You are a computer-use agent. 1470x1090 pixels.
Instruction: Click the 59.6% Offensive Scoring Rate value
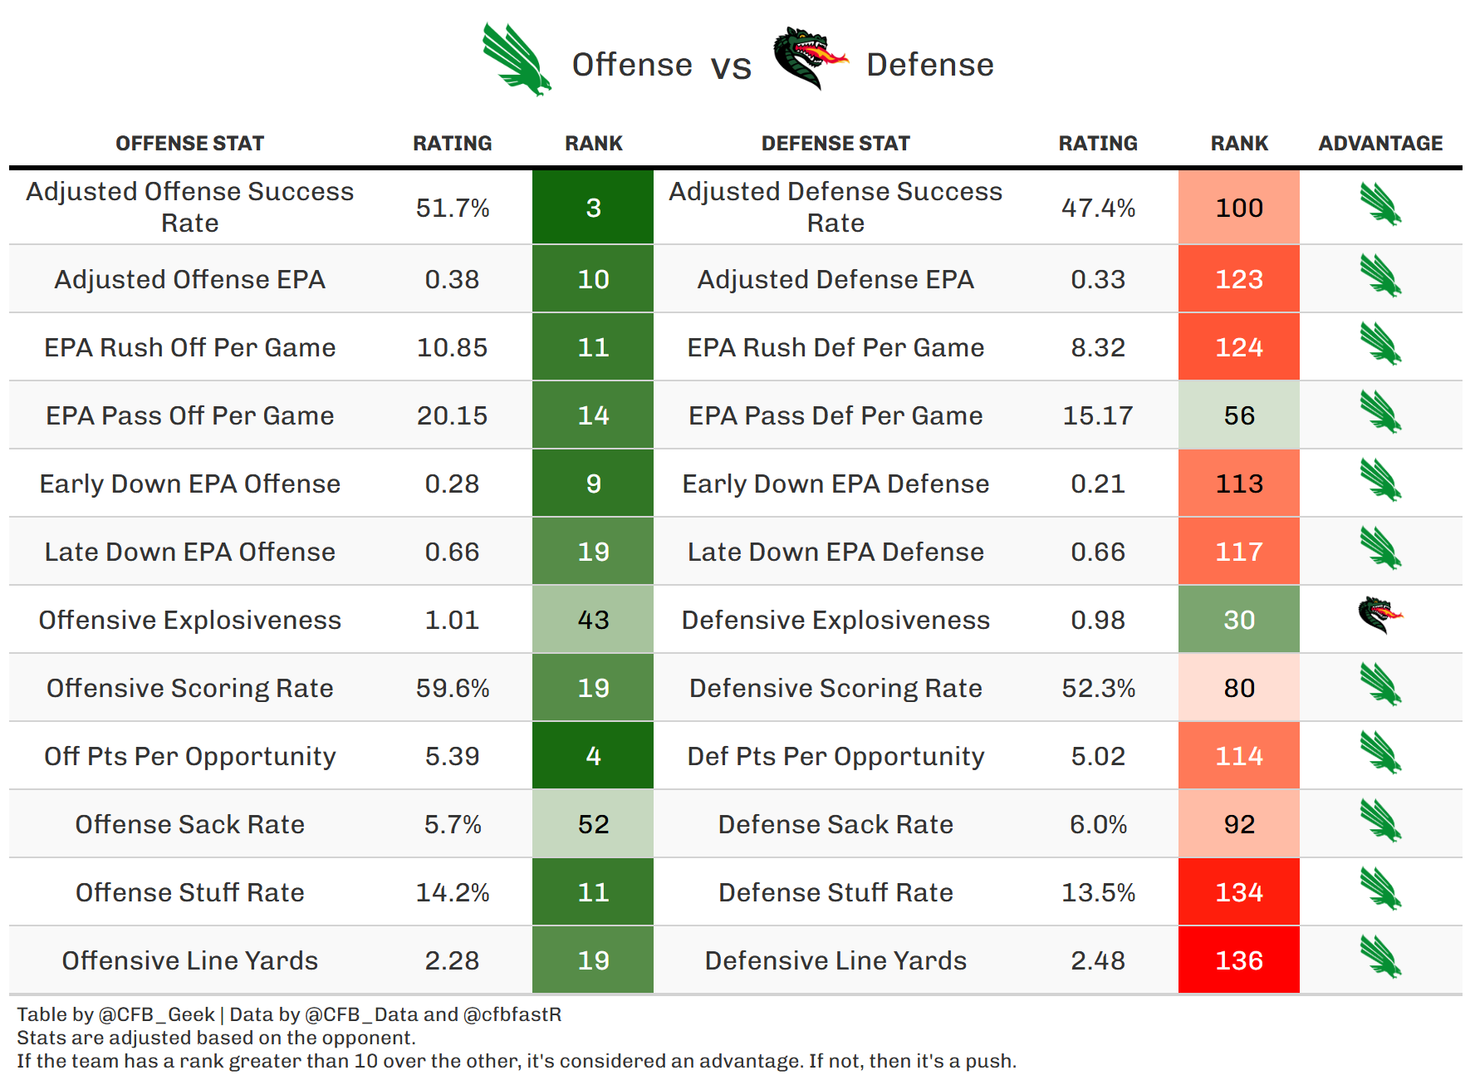pos(453,688)
